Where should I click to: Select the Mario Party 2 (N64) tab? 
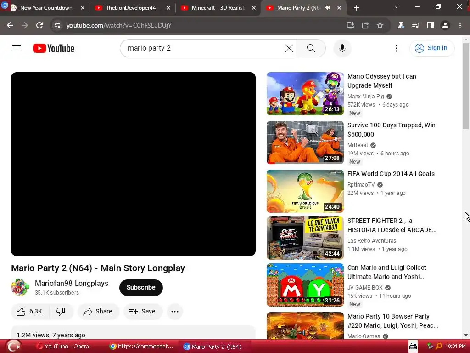pos(298,8)
